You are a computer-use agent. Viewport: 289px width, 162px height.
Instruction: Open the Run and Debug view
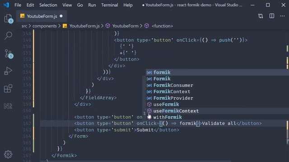pos(8,71)
